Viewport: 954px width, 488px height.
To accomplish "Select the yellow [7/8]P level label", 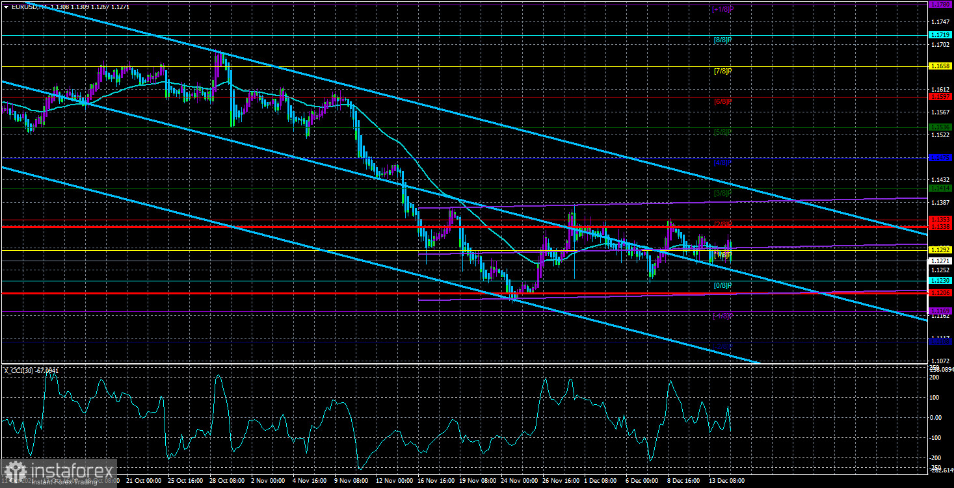I will tap(722, 71).
